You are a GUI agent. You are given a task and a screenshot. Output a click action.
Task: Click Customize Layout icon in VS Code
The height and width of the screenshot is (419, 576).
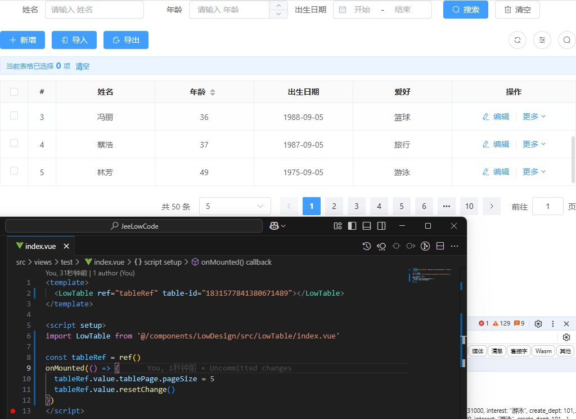click(x=337, y=226)
